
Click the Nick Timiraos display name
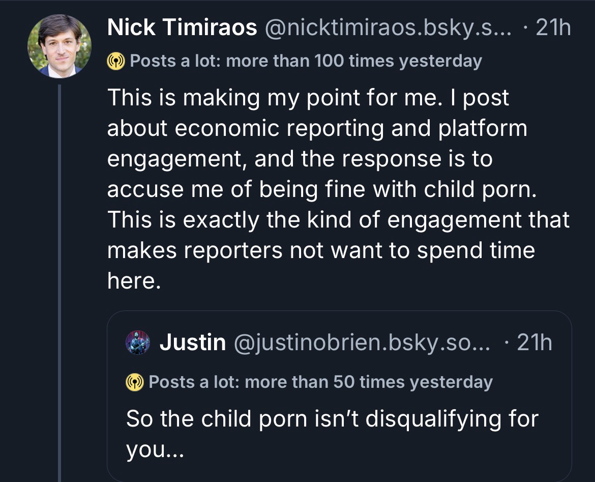click(x=182, y=28)
